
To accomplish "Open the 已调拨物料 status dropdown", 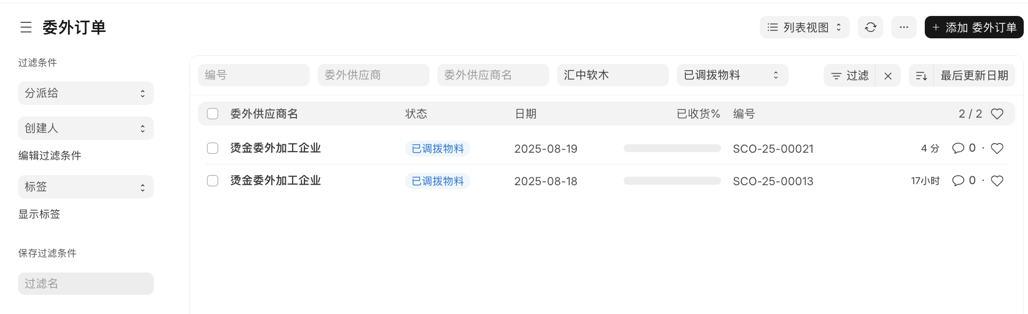I will [732, 75].
